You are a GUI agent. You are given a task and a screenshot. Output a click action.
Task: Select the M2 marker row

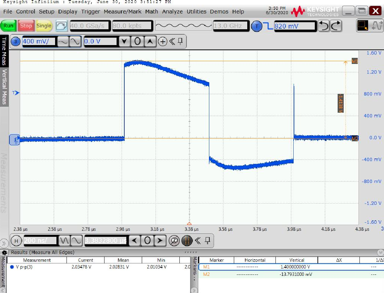point(291,274)
